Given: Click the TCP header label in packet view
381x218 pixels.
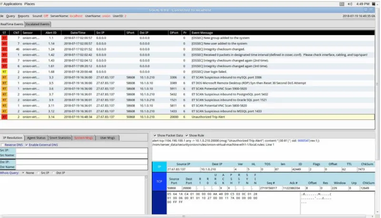Looking at the screenshot, I should [x=159, y=181].
